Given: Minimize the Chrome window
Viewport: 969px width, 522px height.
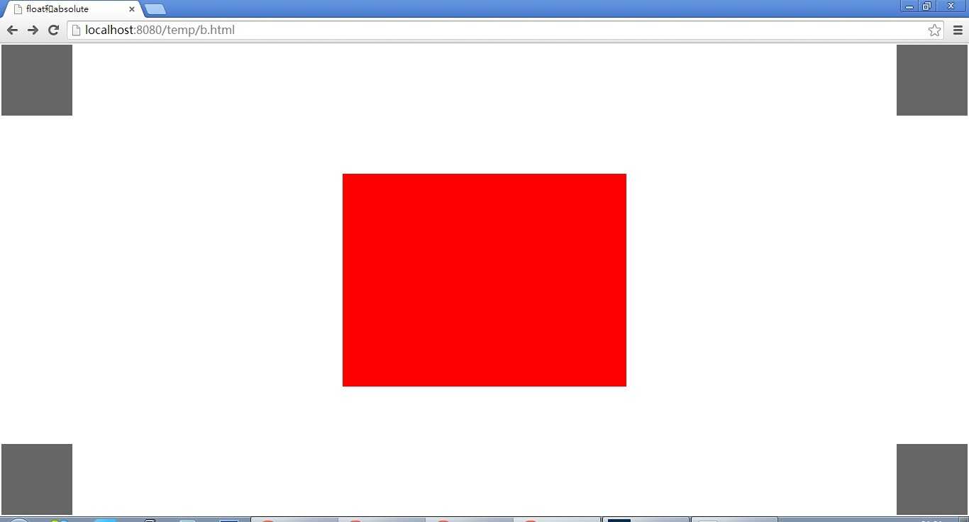Looking at the screenshot, I should pyautogui.click(x=909, y=6).
